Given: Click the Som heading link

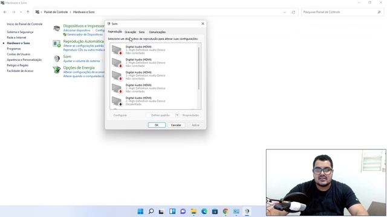Looking at the screenshot, I should [x=67, y=56].
